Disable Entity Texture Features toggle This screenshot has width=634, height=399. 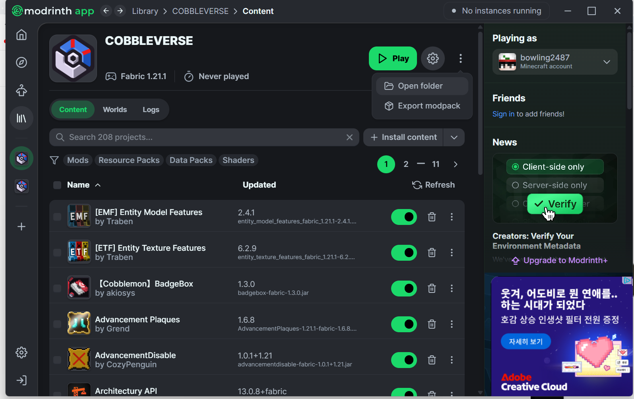point(404,252)
